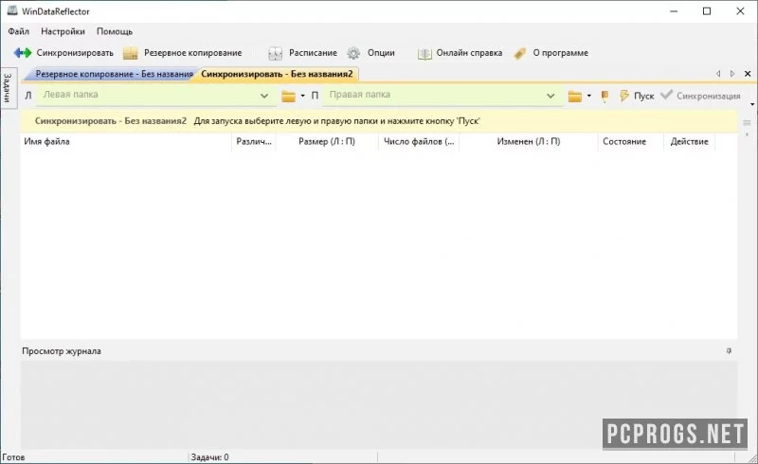Click Резервное копирование toolbar label
Viewport: 758px width, 464px height.
coord(193,53)
